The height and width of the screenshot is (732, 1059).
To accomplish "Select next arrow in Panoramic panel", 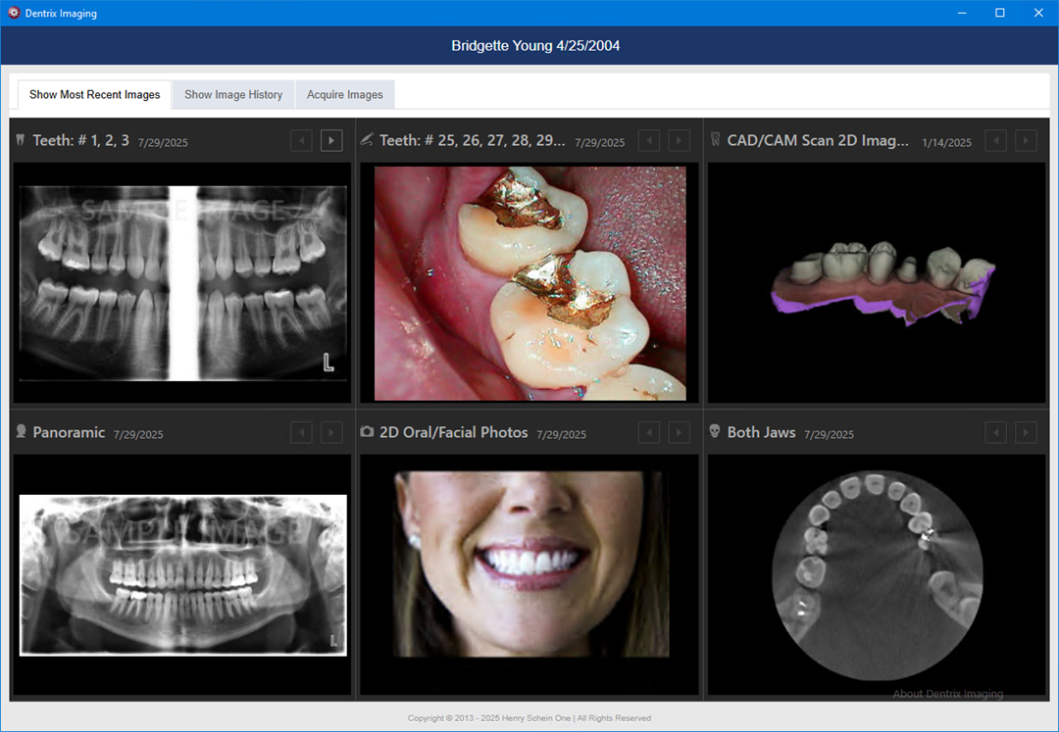I will [331, 432].
